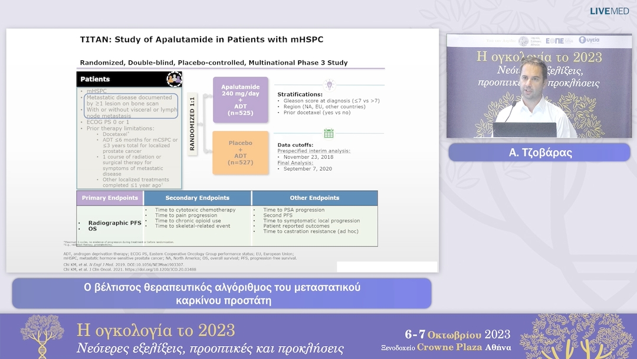The width and height of the screenshot is (637, 359).
Task: Select the Primary Endpoints header
Action: [110, 198]
